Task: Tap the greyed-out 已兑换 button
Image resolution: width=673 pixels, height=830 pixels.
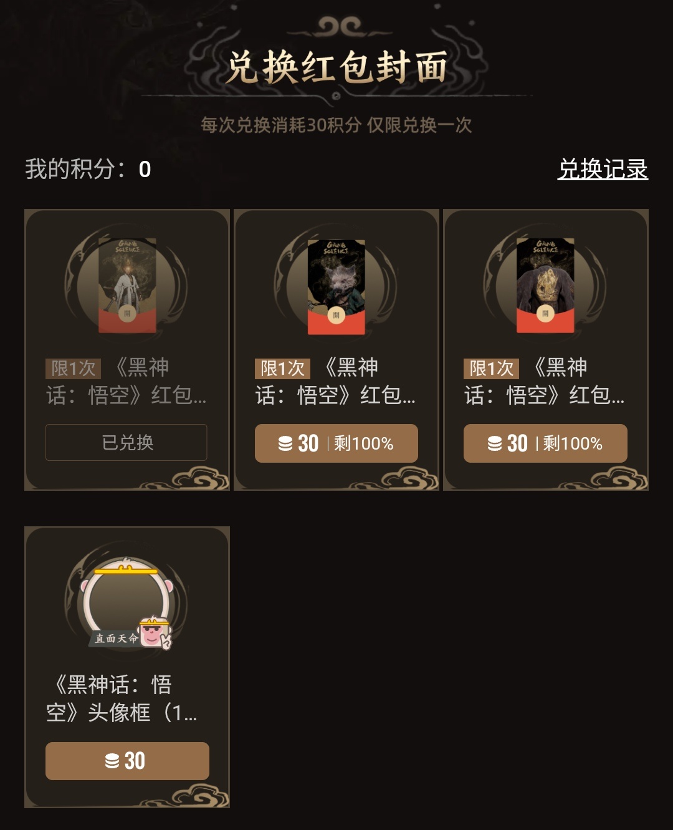Action: (126, 442)
